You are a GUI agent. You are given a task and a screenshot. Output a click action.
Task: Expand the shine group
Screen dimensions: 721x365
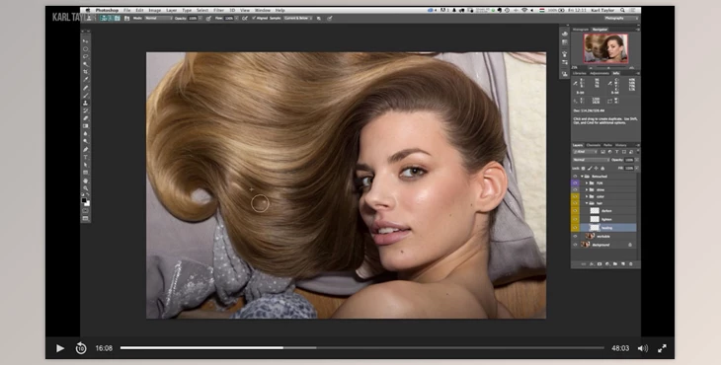587,189
